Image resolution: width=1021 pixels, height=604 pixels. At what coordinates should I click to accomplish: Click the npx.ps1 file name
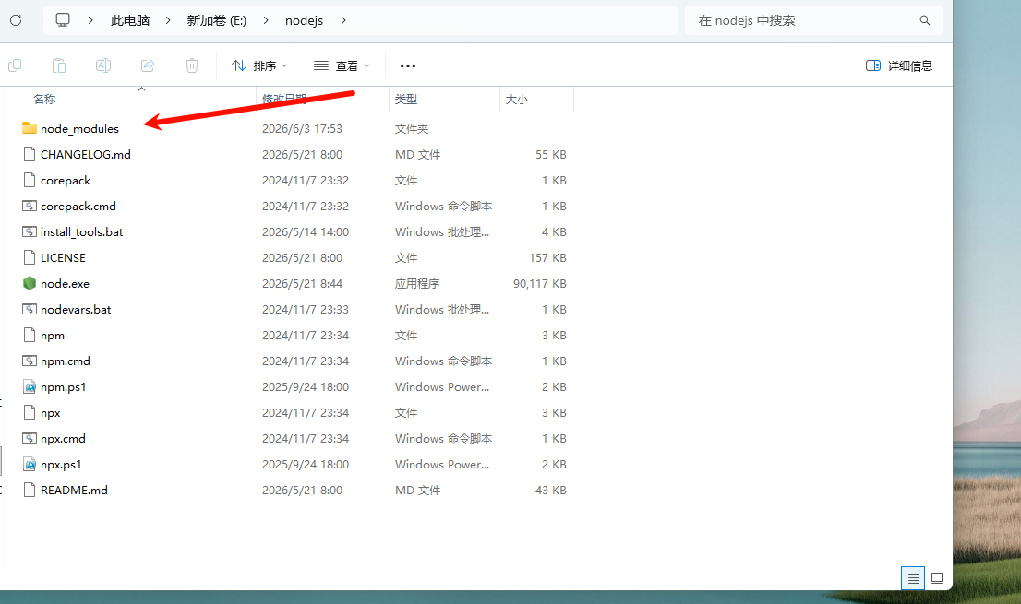61,465
